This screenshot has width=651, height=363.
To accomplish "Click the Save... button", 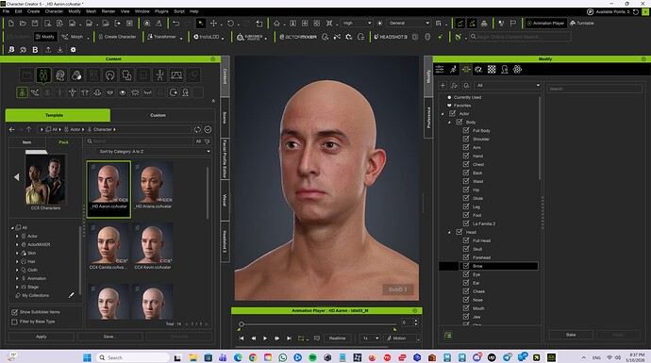I will [x=109, y=337].
